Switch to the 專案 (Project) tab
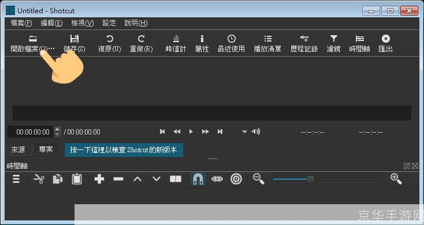This screenshot has width=424, height=225. click(x=46, y=149)
